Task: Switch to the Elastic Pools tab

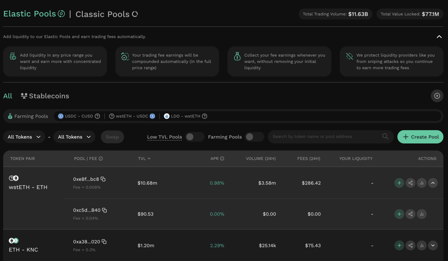Action: pyautogui.click(x=34, y=14)
